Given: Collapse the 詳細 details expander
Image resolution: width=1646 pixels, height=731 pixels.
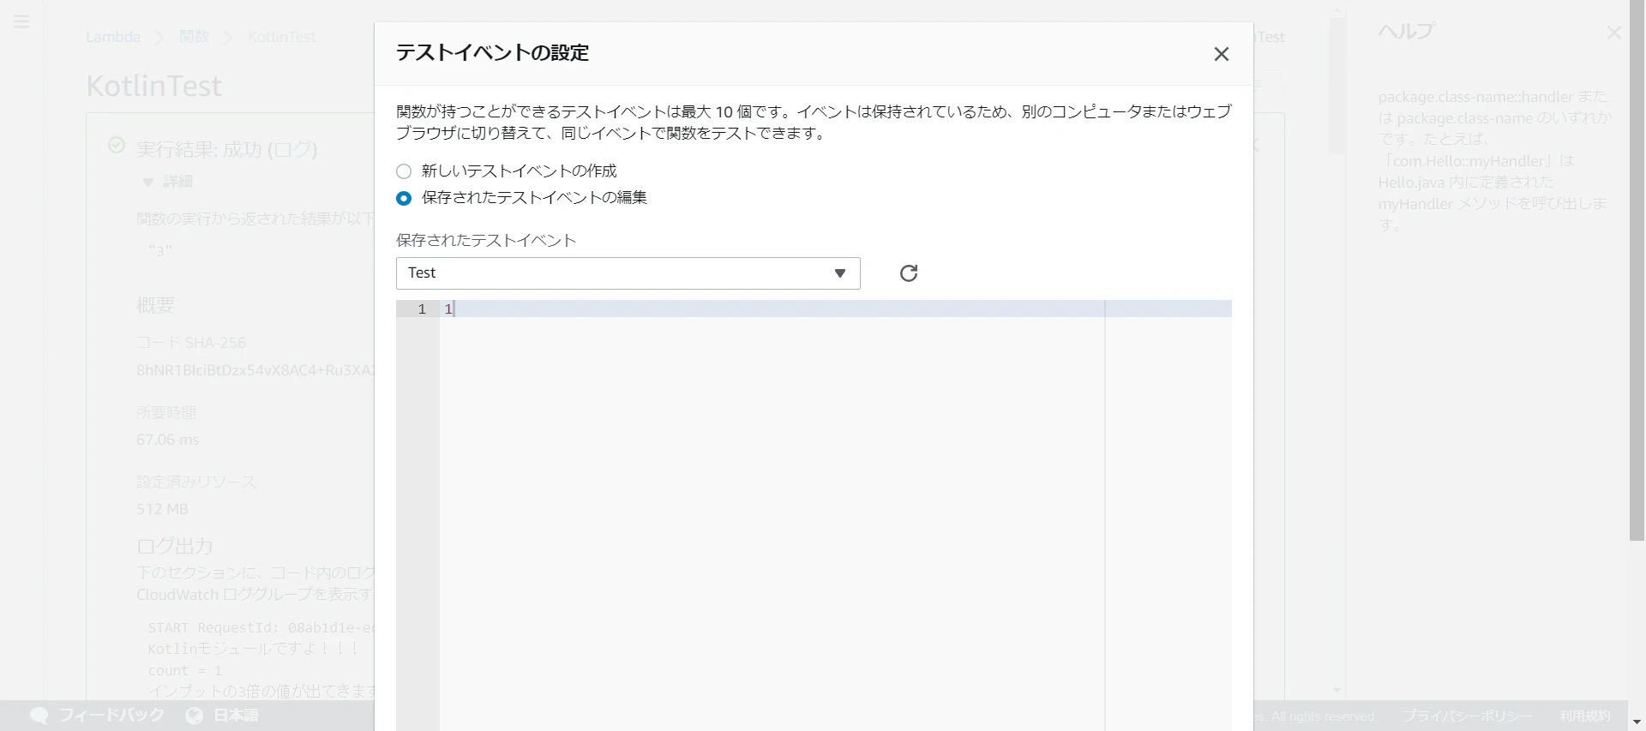Looking at the screenshot, I should 168,182.
